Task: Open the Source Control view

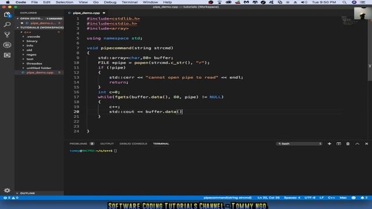Action: tap(7, 35)
